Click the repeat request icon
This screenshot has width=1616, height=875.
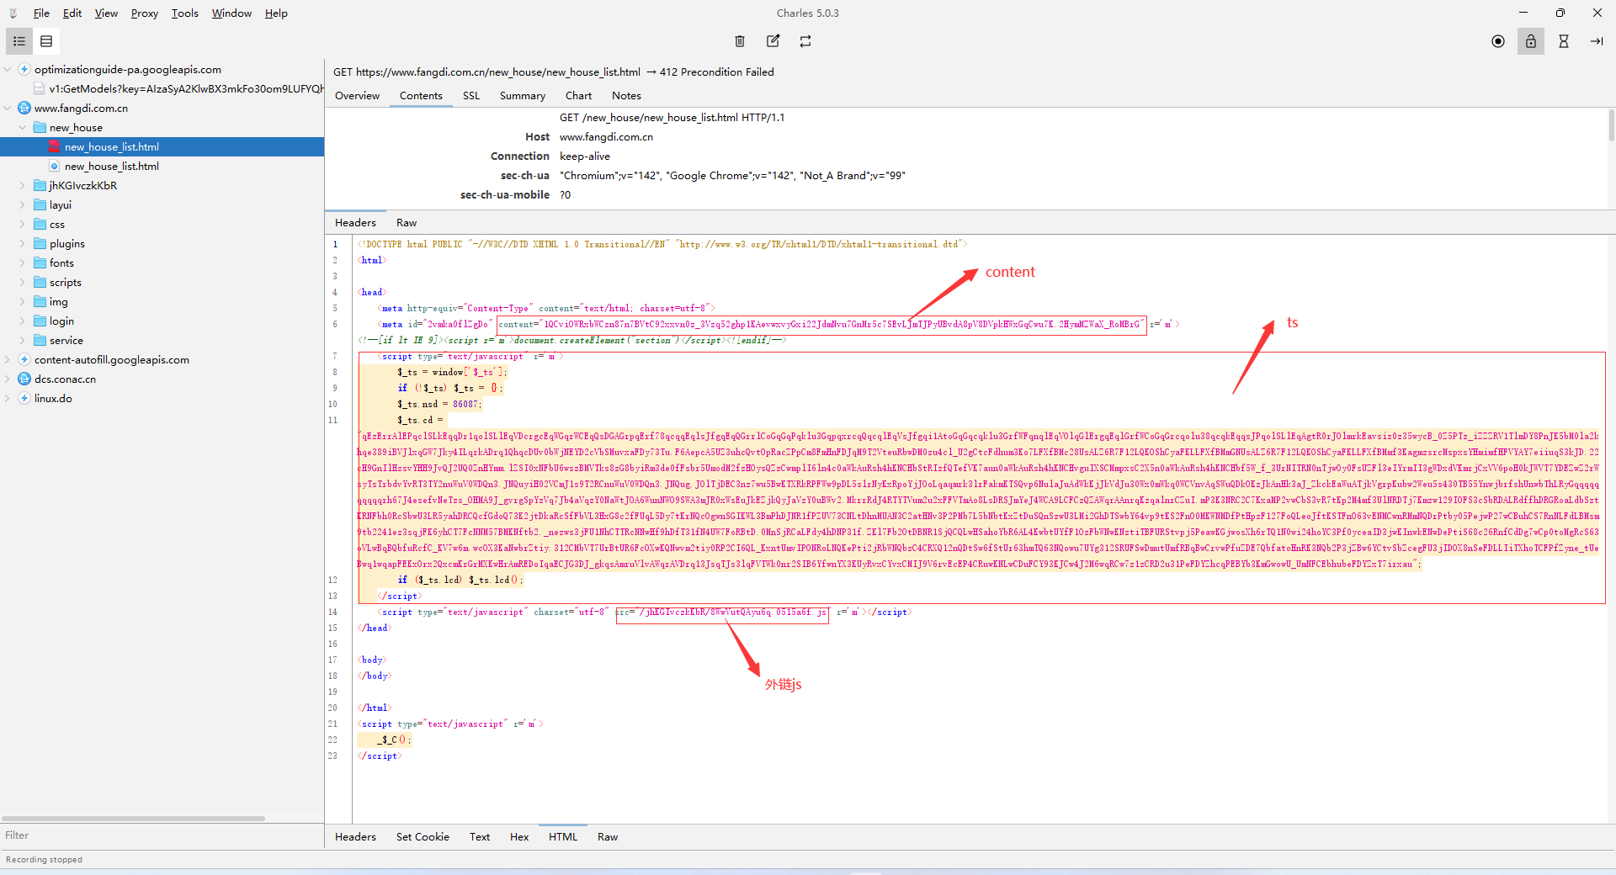tap(805, 41)
